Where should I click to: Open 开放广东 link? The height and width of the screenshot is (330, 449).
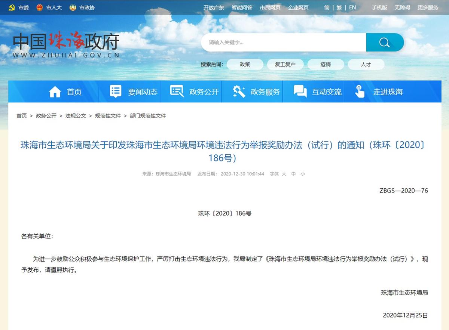(x=214, y=7)
